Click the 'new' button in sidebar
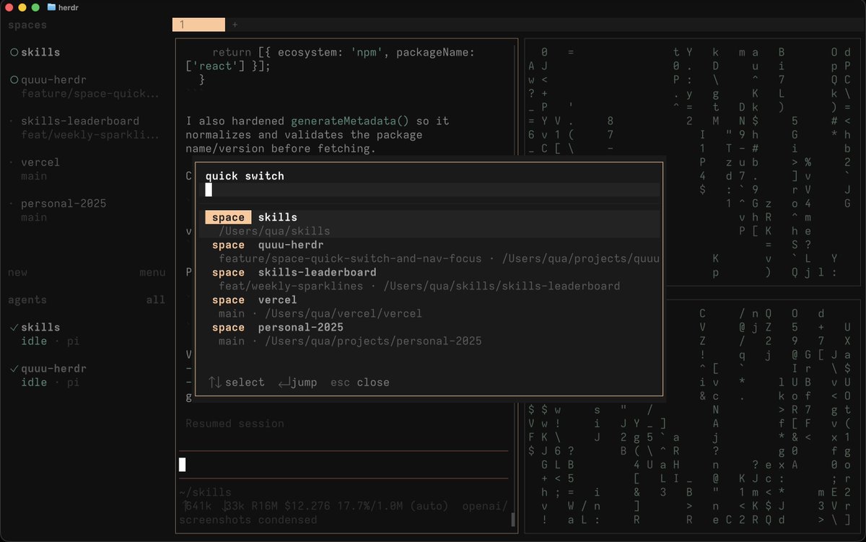Viewport: 866px width, 542px height. (x=17, y=272)
